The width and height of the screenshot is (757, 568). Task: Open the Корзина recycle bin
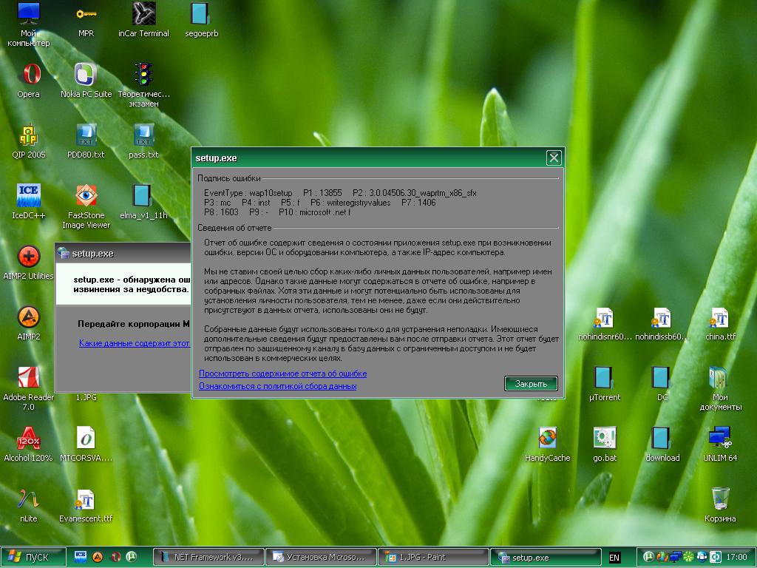(x=719, y=499)
